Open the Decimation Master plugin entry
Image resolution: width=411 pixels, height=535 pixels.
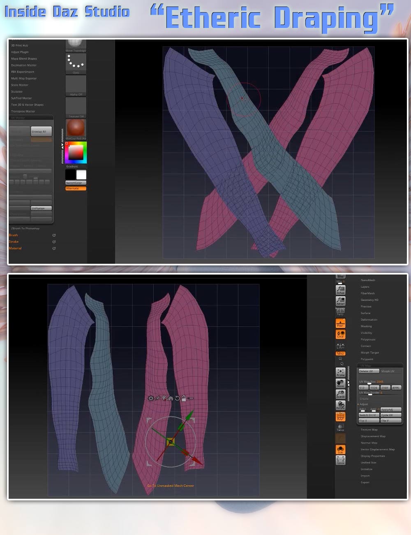24,65
